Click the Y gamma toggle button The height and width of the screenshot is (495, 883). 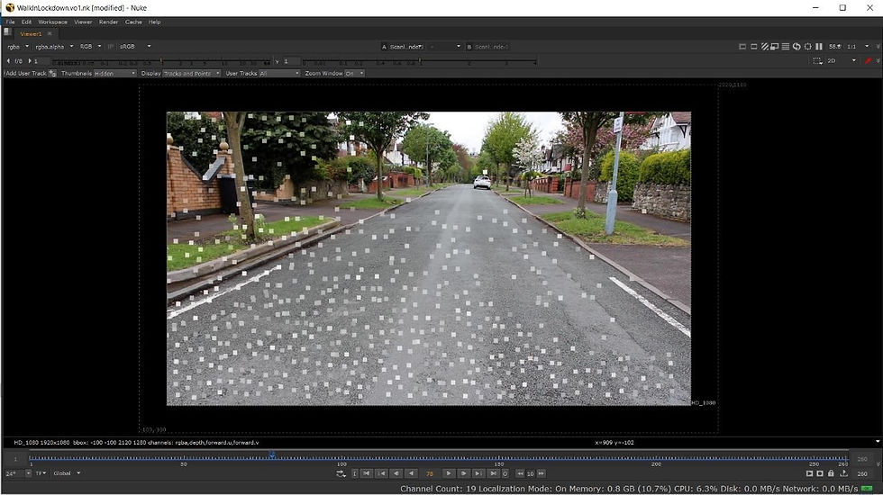[x=278, y=61]
